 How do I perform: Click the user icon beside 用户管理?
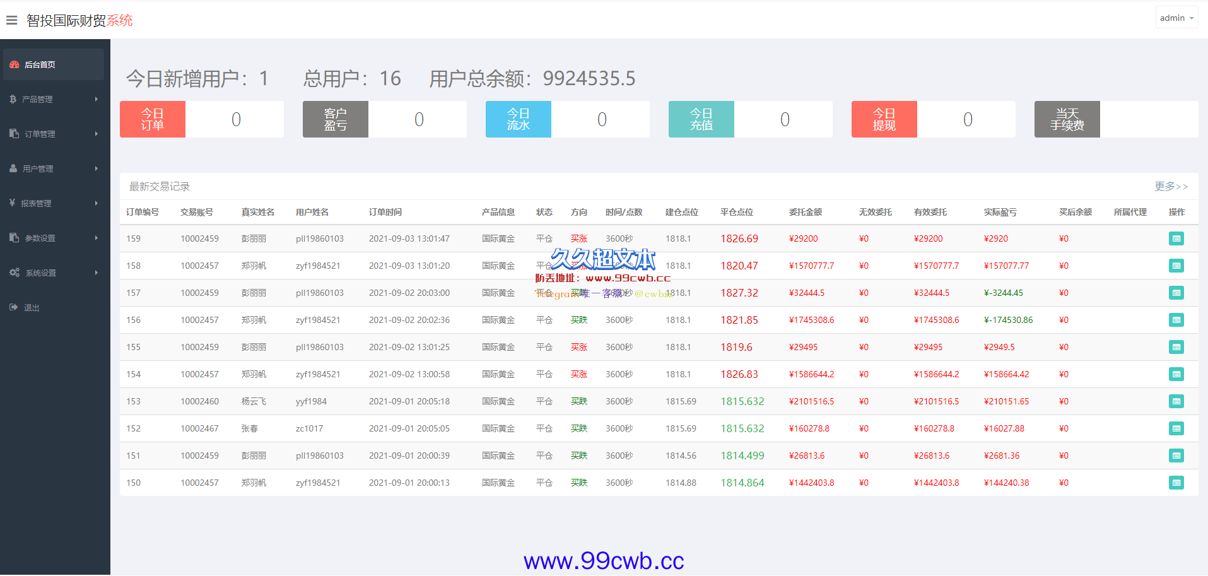point(13,168)
